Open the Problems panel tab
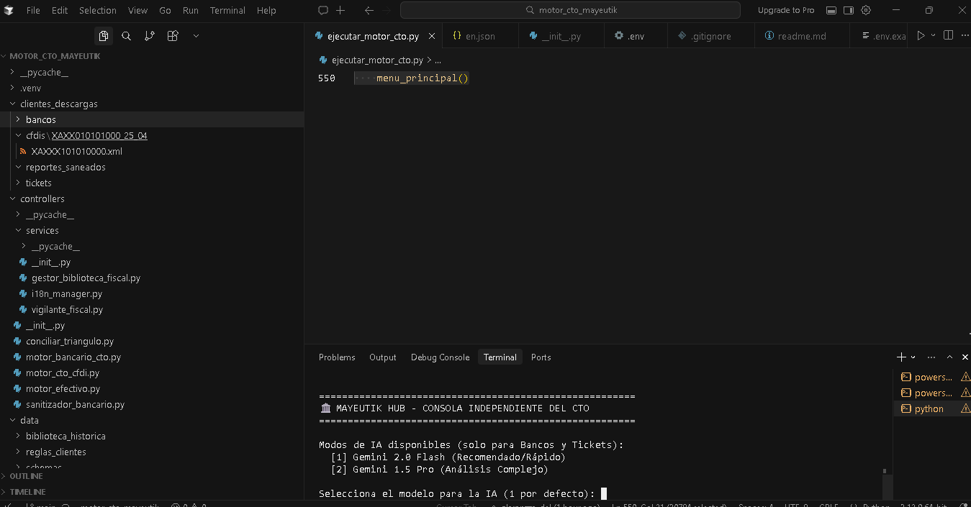 click(337, 357)
